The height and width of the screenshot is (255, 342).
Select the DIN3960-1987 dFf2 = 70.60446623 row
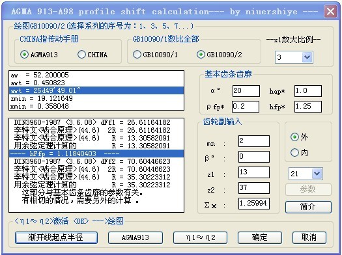point(96,161)
